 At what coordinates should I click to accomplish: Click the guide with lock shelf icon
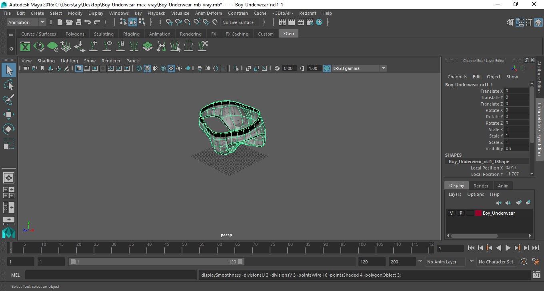point(120,46)
